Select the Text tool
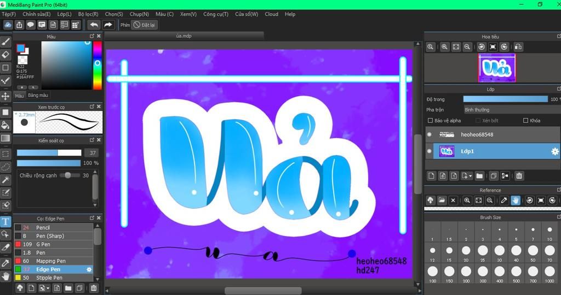The width and height of the screenshot is (561, 295). tap(5, 221)
